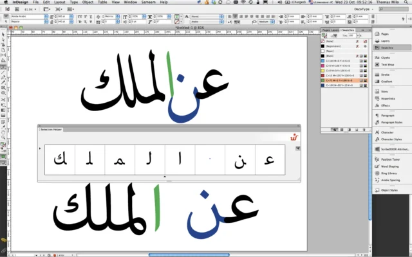Toggle Superscript formatting in control bar
The height and width of the screenshot is (257, 412).
tap(86, 17)
